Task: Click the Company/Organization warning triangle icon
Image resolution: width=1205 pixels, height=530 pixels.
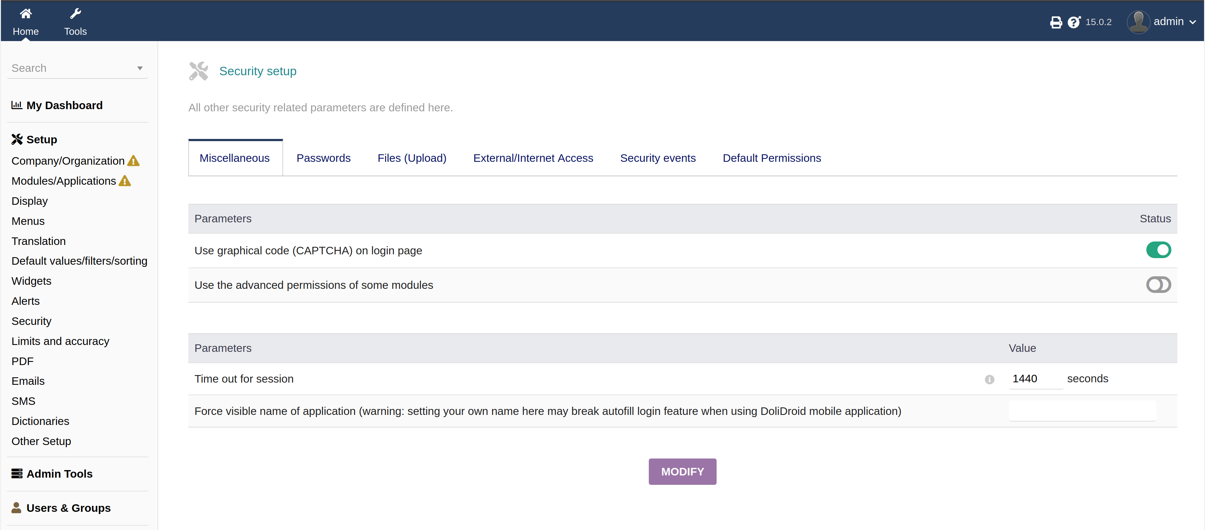Action: (133, 161)
